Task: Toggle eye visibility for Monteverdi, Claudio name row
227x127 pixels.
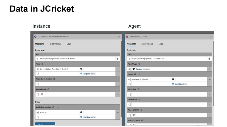Action: (129, 79)
